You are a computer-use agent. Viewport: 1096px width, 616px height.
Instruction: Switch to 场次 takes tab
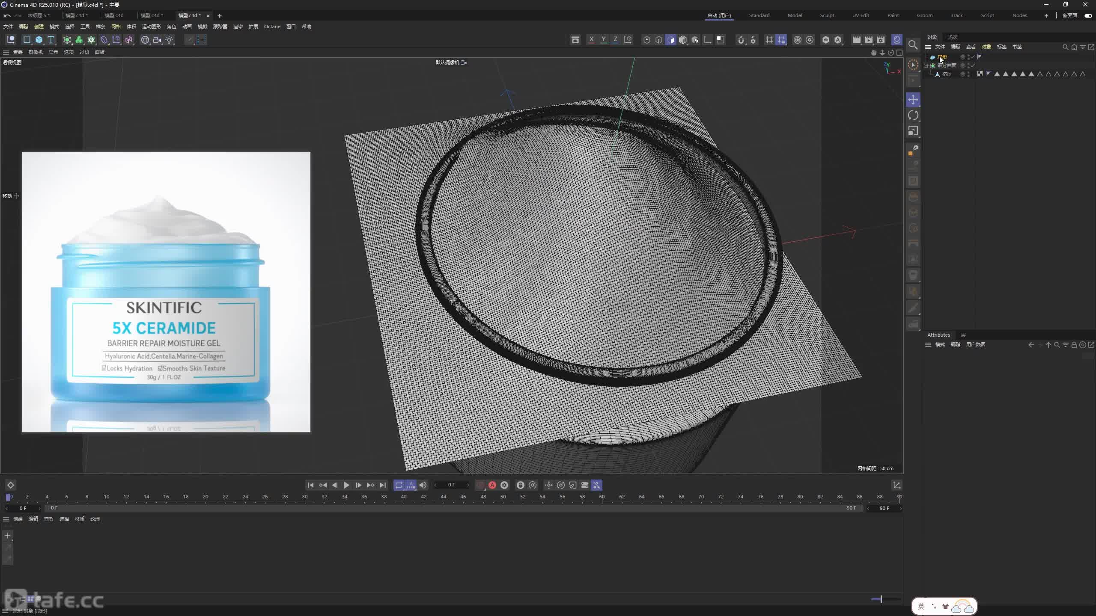click(953, 37)
